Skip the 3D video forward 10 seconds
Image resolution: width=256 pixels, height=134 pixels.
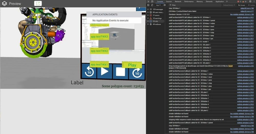click(x=137, y=73)
